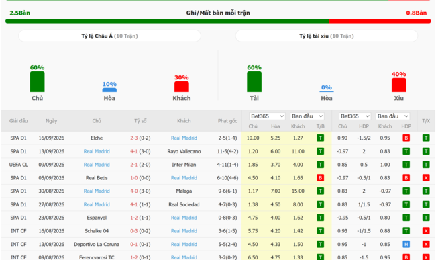This screenshot has width=436, height=260.
Task: Open first Ban đầu odds-type dropdown
Action: (307, 116)
